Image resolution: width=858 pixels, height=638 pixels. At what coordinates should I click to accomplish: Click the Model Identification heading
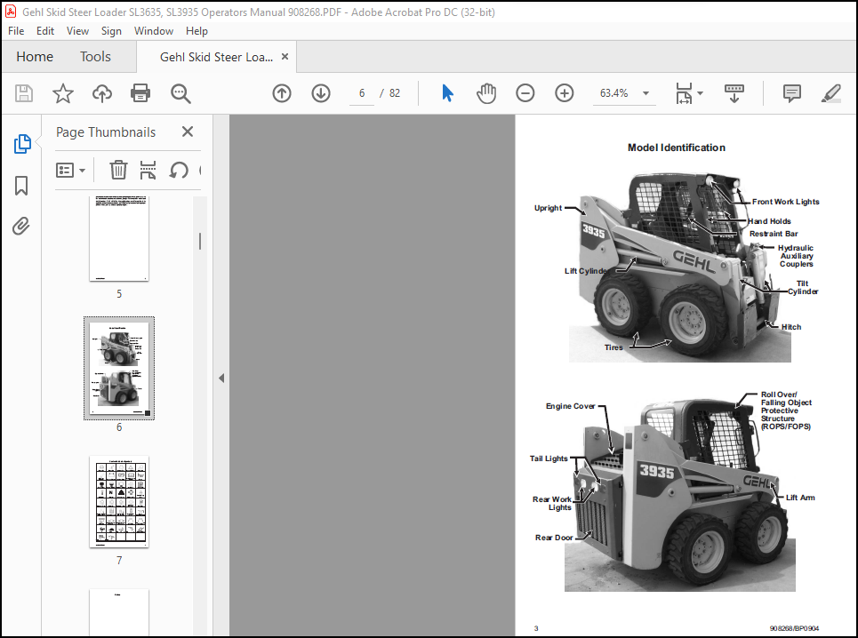[677, 148]
